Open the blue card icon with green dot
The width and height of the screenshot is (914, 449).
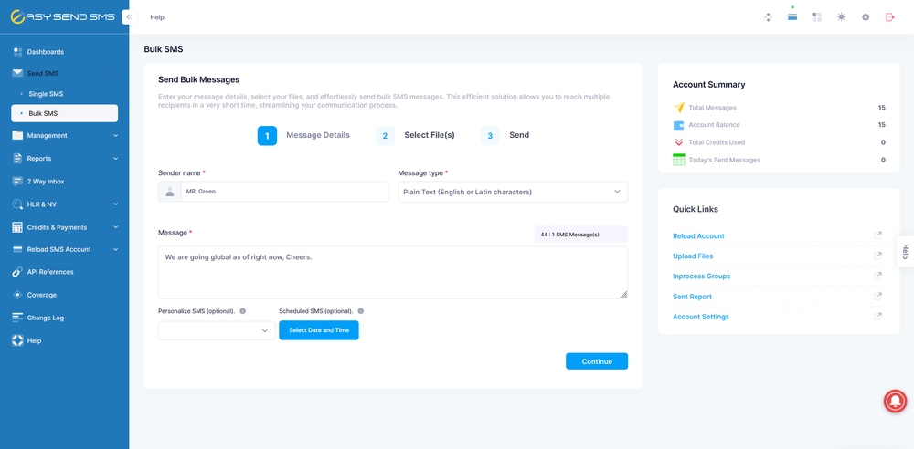[x=792, y=16]
